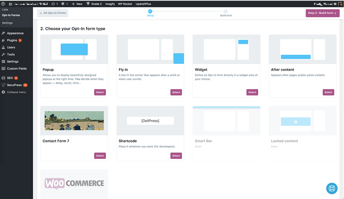Open plugin Settings submenu item
Screen dimensions: 344x199
click(x=7, y=23)
